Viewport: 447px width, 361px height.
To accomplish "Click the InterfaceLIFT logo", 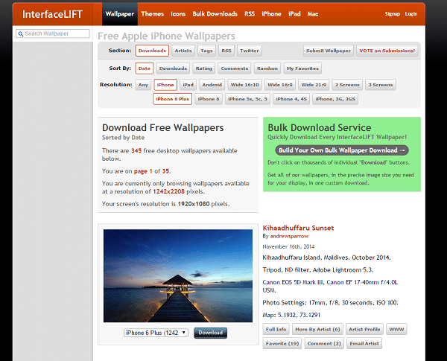I will (x=52, y=14).
